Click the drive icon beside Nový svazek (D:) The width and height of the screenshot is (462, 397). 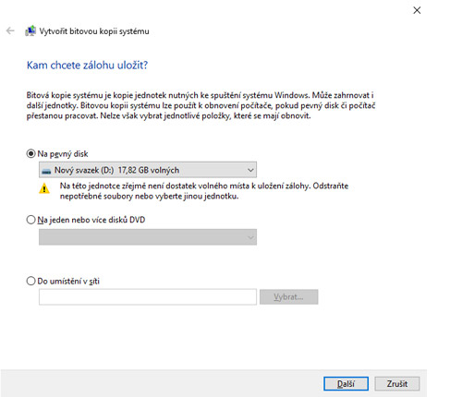click(46, 171)
